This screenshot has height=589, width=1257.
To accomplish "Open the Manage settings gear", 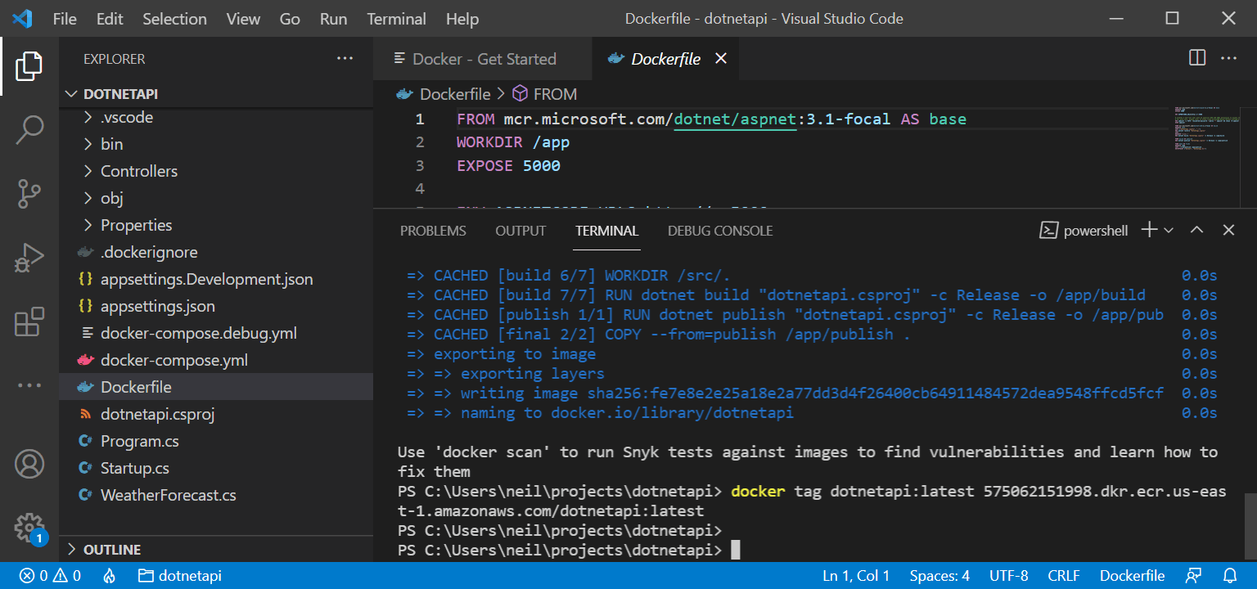I will 29,526.
